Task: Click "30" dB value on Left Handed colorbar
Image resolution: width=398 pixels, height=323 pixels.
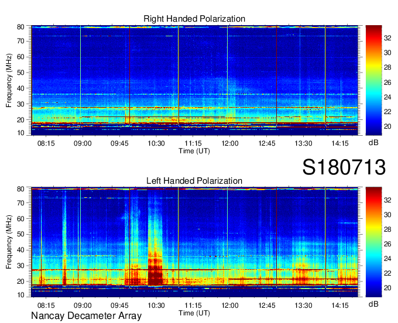Action: point(387,215)
